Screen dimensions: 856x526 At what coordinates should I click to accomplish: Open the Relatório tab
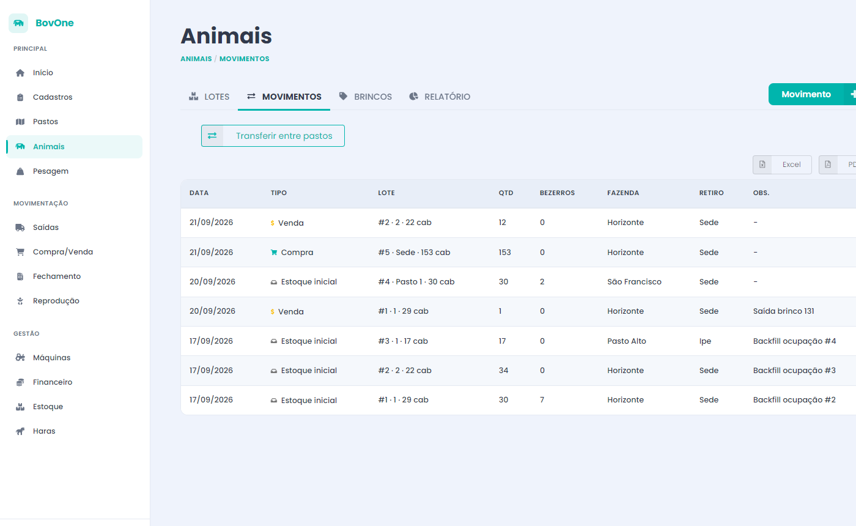point(440,97)
